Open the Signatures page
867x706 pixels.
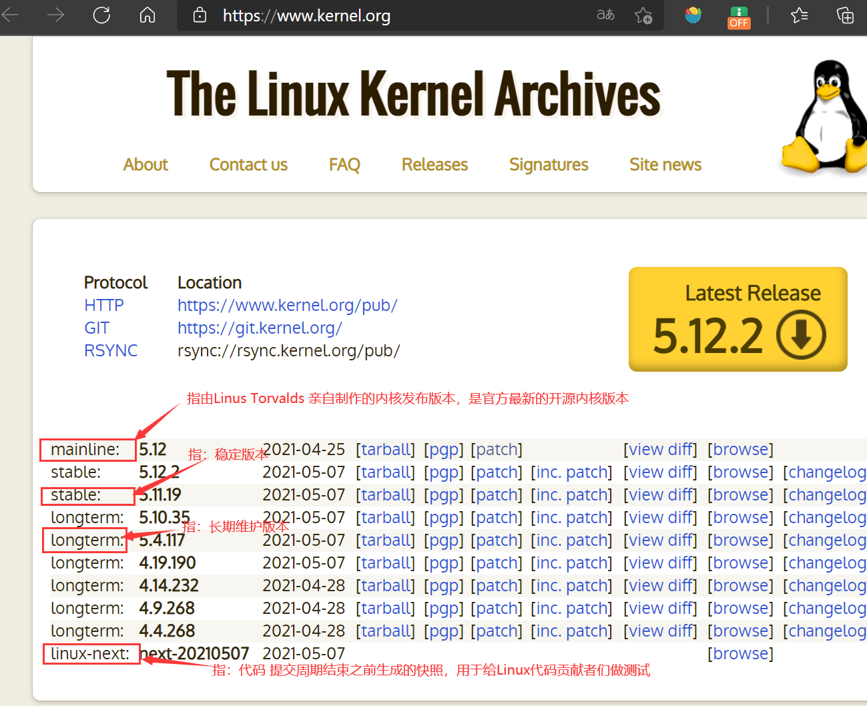[548, 164]
